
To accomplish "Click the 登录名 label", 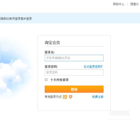I will click(x=50, y=52).
